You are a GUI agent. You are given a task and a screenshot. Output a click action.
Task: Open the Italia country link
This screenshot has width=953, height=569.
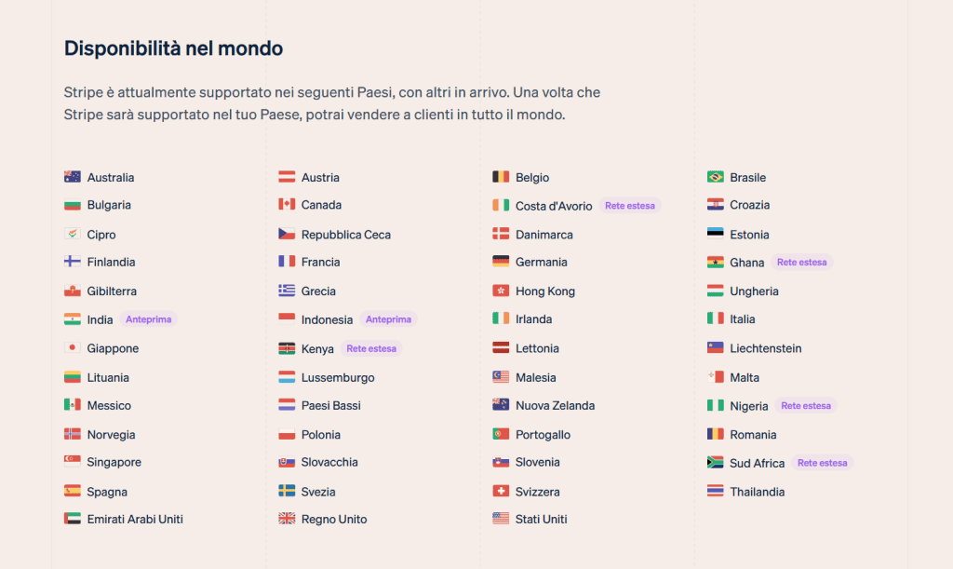pos(743,319)
